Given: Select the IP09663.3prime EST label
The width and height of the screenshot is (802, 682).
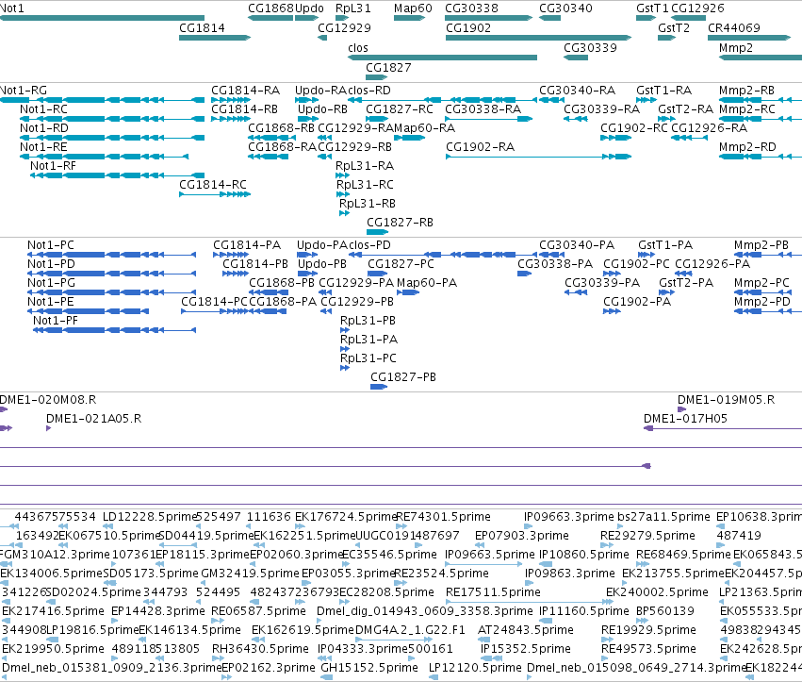Looking at the screenshot, I should pyautogui.click(x=569, y=518).
